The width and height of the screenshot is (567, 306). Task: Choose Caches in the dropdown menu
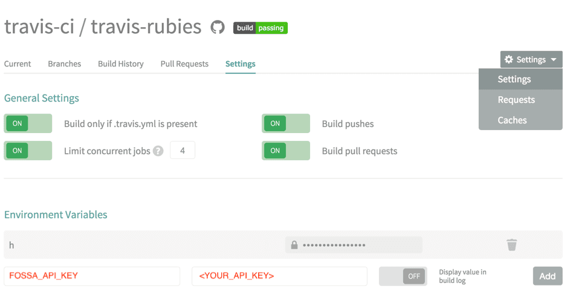520,120
